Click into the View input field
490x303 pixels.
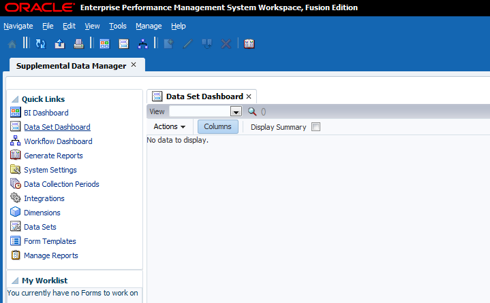click(200, 111)
